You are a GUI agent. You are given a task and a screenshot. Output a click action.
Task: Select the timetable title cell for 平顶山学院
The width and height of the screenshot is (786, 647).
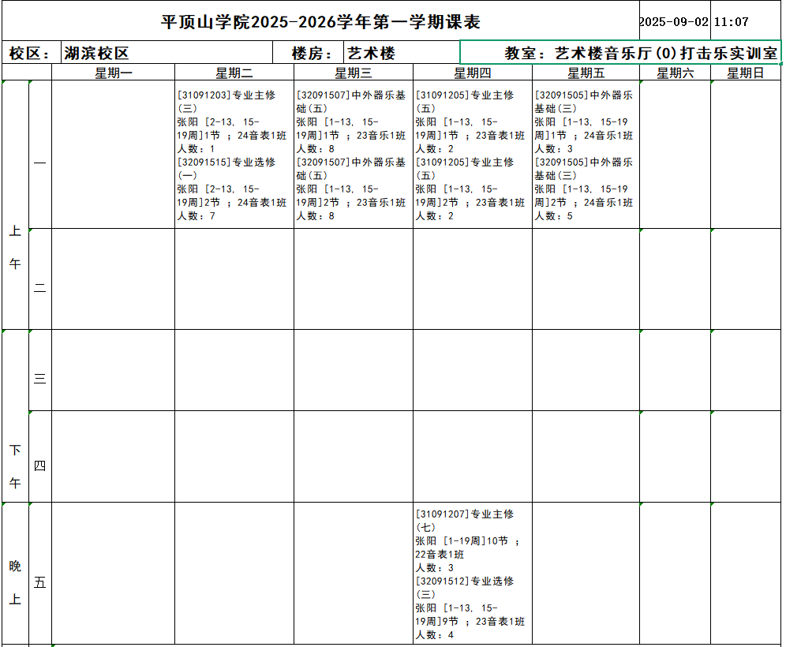pyautogui.click(x=320, y=22)
